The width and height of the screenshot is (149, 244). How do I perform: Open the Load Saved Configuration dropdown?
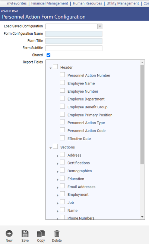tap(100, 26)
